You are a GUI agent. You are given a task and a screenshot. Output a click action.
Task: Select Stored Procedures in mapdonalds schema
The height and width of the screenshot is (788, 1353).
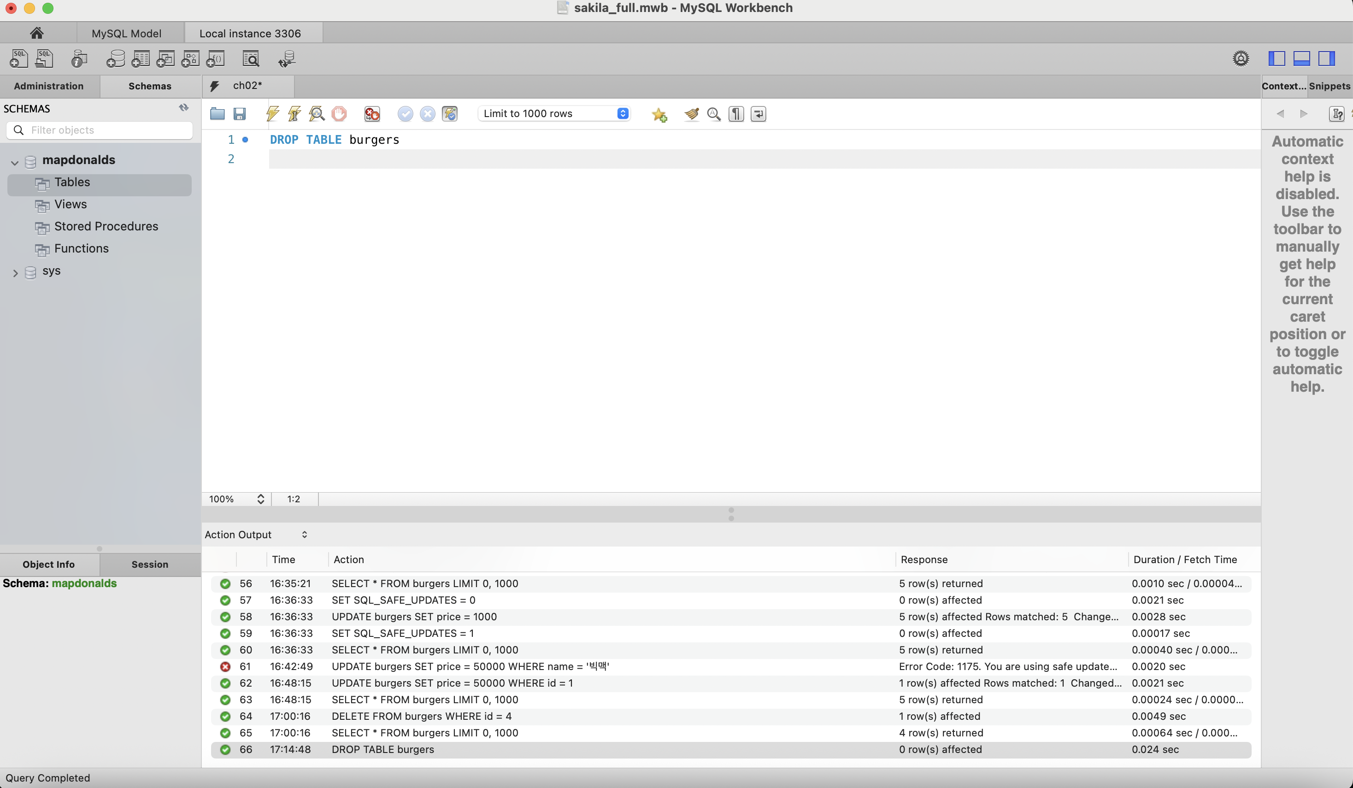[x=106, y=226]
